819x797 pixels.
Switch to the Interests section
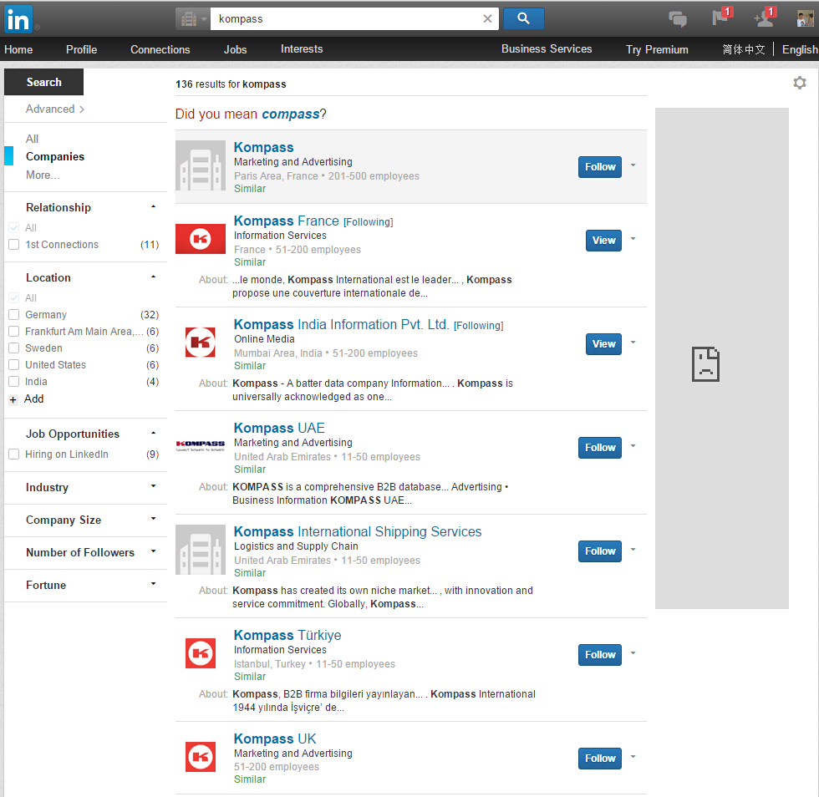tap(302, 49)
